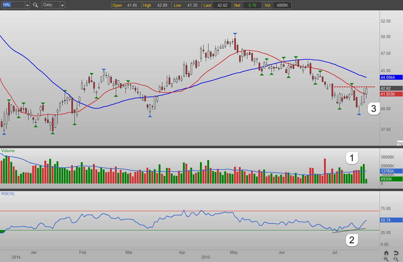The image size is (403, 262).
Task: Open the HAL symbol dropdown arrow
Action: click(27, 5)
